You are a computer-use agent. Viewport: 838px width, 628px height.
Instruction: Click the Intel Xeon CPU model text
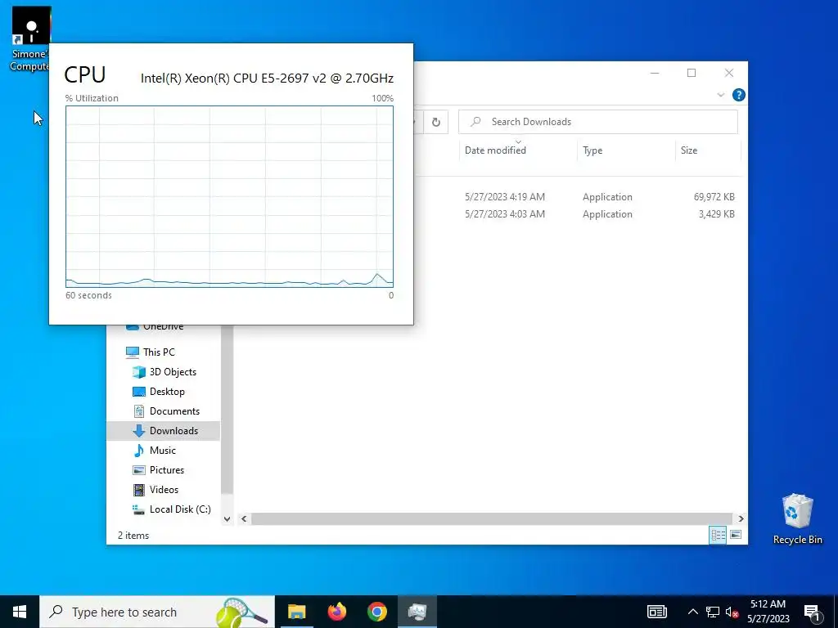(x=267, y=78)
